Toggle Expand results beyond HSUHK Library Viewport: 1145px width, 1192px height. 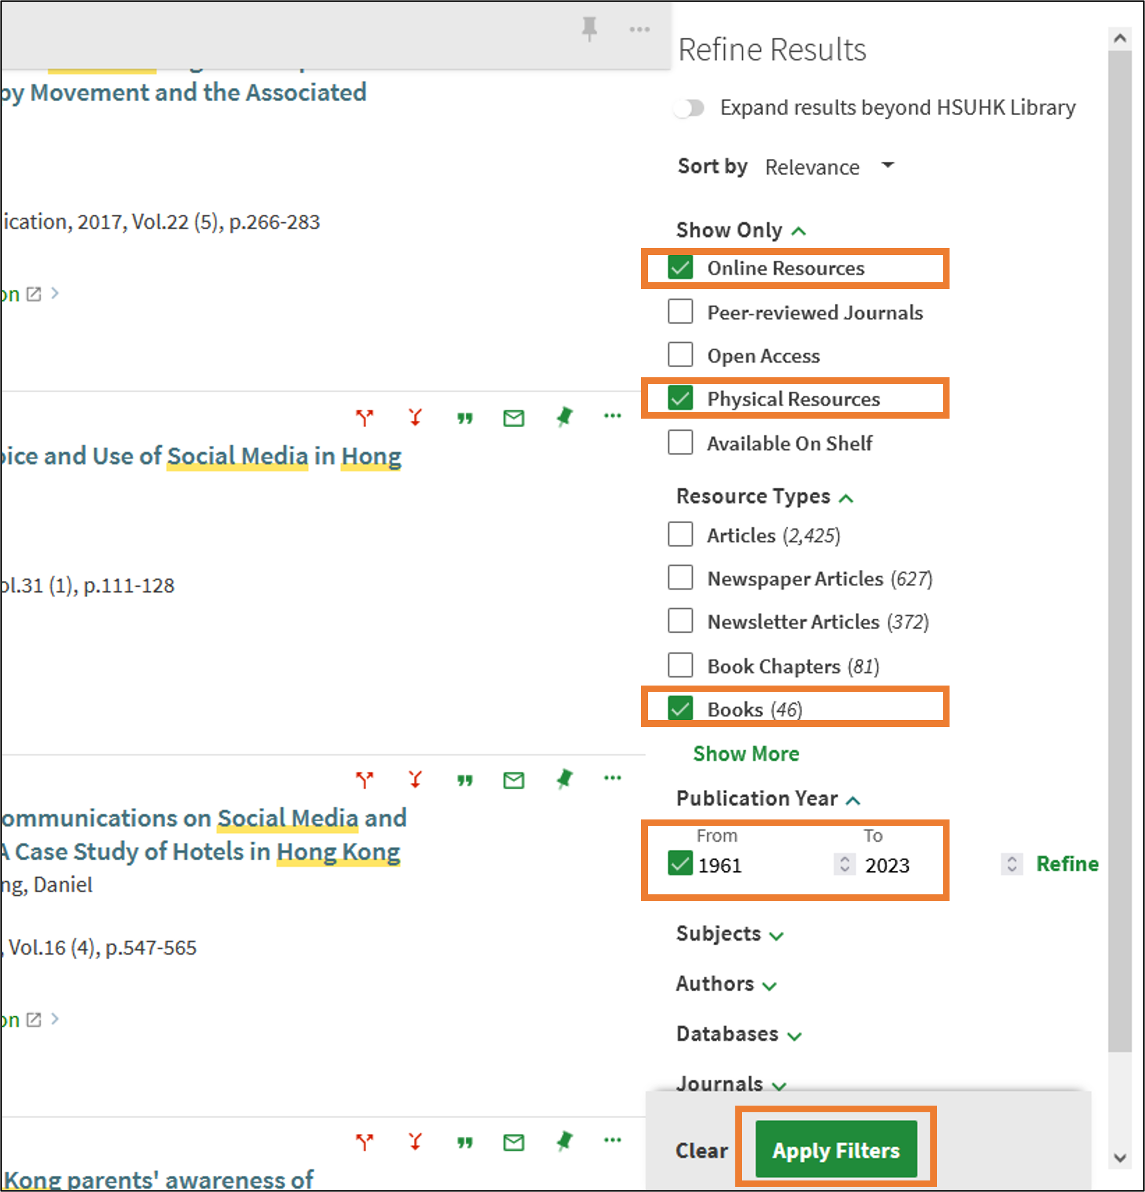[x=689, y=108]
